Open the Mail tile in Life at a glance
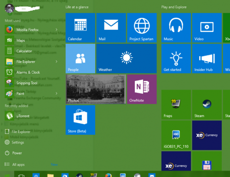 (111, 28)
